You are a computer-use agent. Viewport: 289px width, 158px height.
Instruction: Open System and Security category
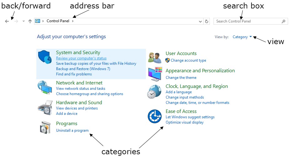click(x=78, y=53)
